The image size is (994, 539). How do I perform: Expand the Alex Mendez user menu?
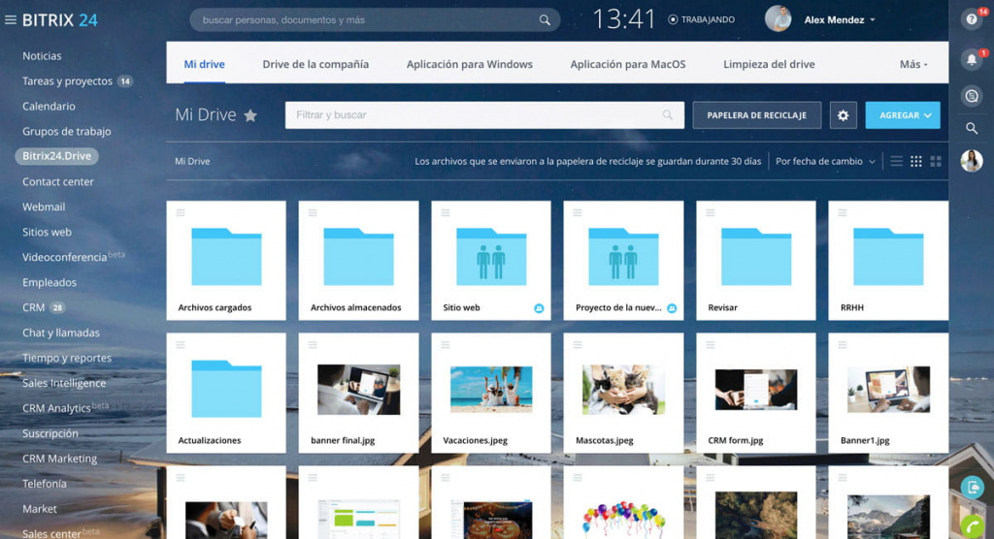(840, 19)
